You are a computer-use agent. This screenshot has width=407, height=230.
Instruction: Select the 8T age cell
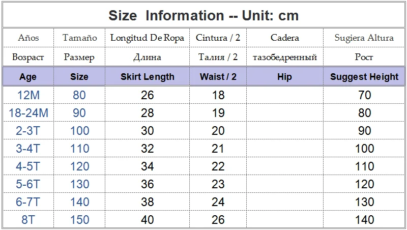pos(28,220)
